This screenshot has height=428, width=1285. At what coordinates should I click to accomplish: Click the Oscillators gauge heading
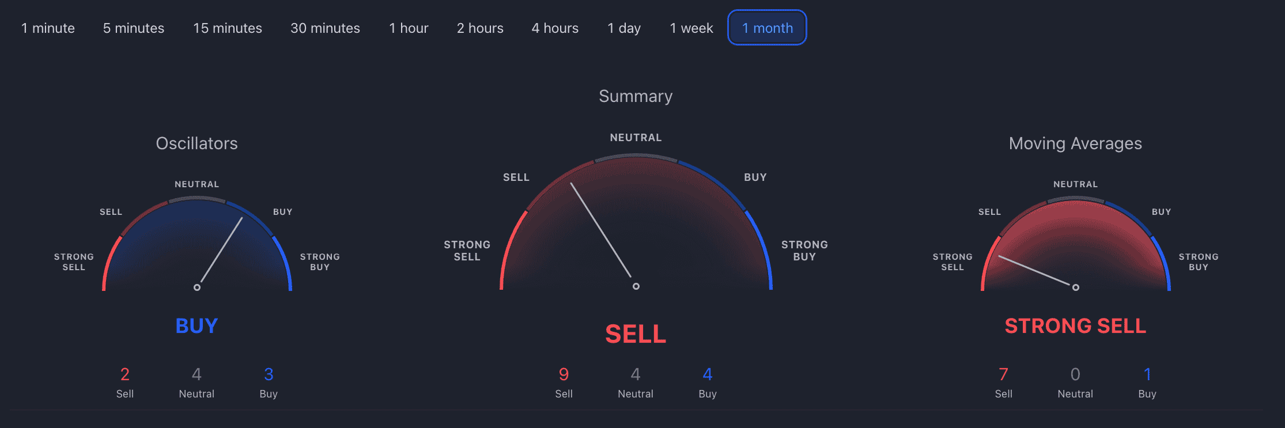[x=196, y=143]
